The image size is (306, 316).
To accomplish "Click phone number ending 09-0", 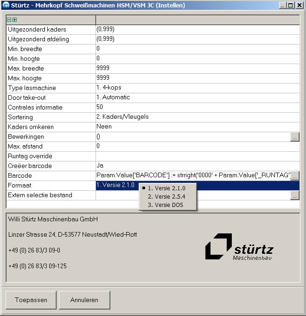I will coord(34,250).
